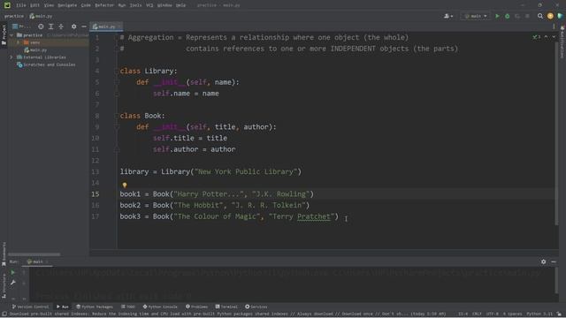Expand External Libraries node
566x318 pixels.
[x=11, y=57]
